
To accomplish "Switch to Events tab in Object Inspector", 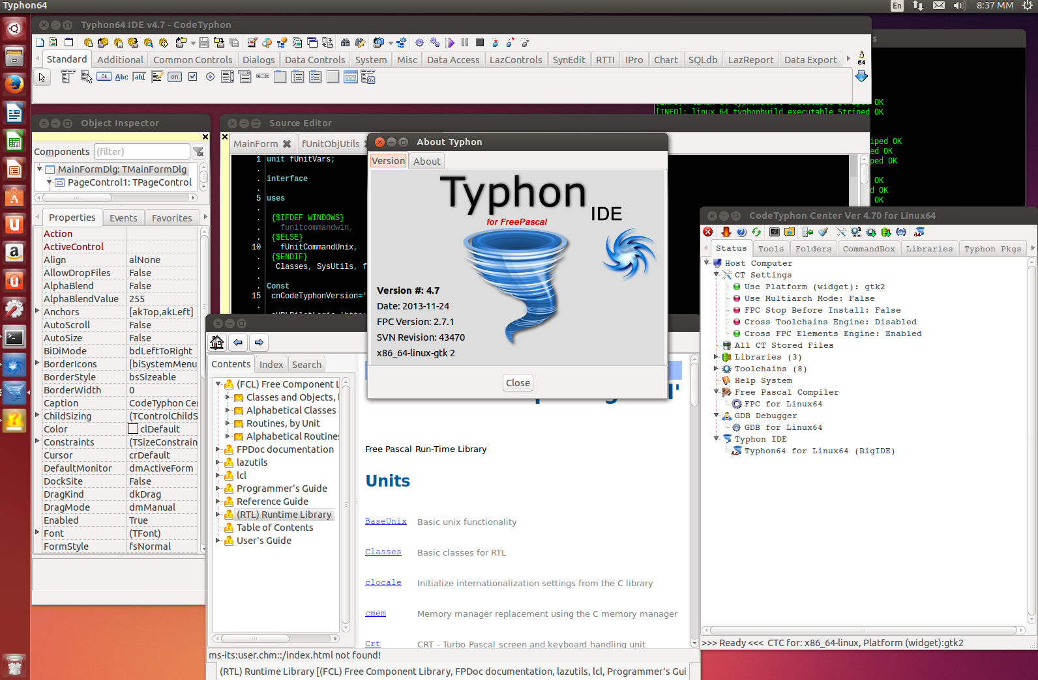I will (123, 218).
